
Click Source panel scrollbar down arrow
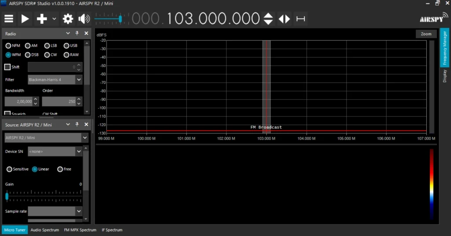pyautogui.click(x=86, y=219)
